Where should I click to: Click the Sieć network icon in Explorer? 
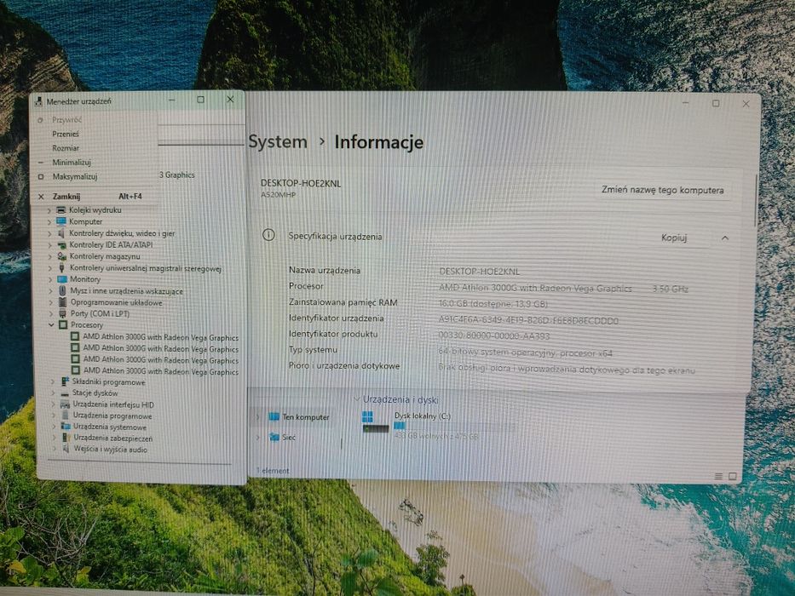(x=274, y=437)
